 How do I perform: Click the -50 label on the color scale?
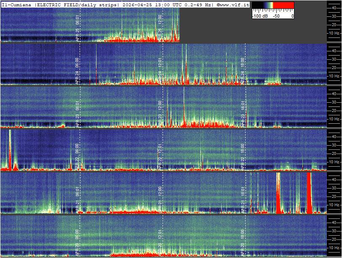276,16
